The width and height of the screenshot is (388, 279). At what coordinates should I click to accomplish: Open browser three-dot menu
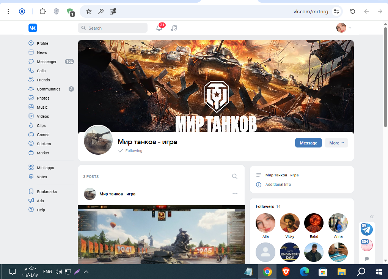click(8, 11)
